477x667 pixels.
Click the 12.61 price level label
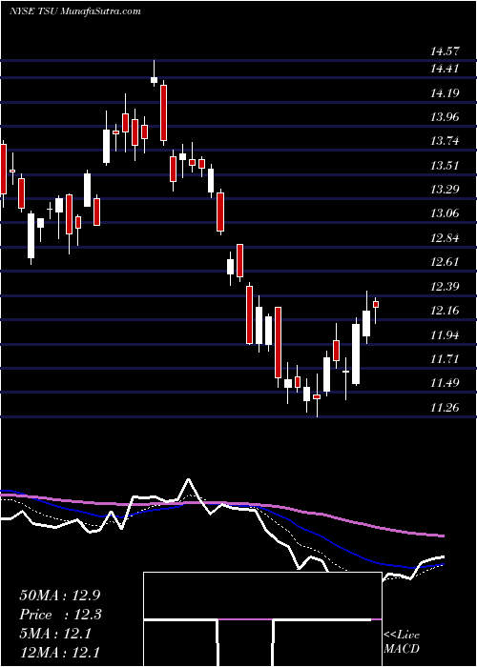[x=445, y=261]
